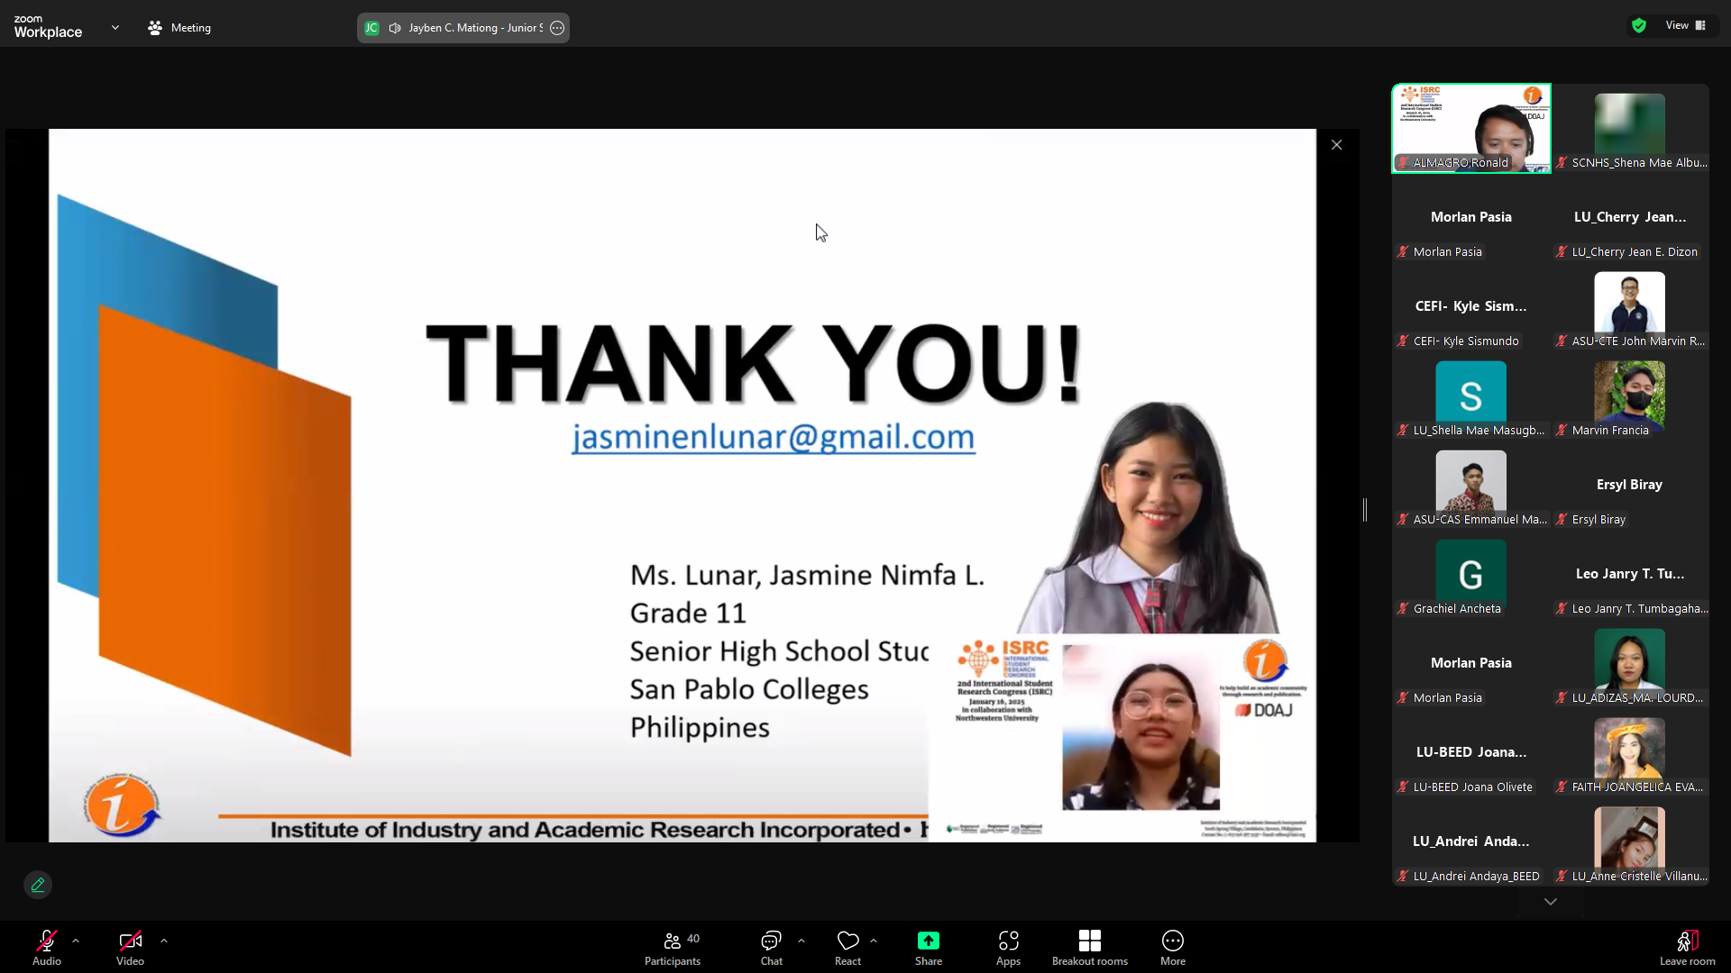This screenshot has width=1731, height=973.
Task: Click the More options icon
Action: click(x=1172, y=941)
